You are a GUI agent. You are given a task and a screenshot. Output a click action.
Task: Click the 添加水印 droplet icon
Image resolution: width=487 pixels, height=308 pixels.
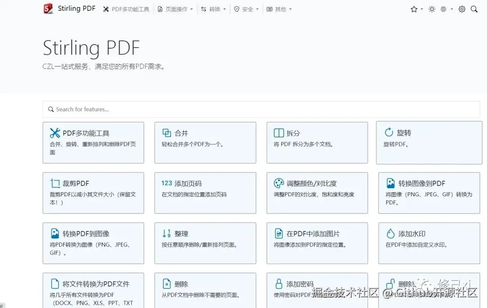click(x=391, y=233)
